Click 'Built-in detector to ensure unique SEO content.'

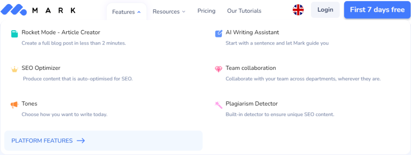(x=280, y=114)
